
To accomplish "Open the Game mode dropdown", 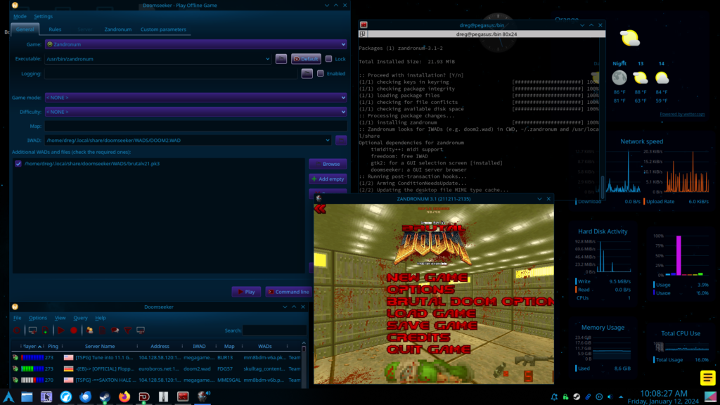I will click(195, 97).
